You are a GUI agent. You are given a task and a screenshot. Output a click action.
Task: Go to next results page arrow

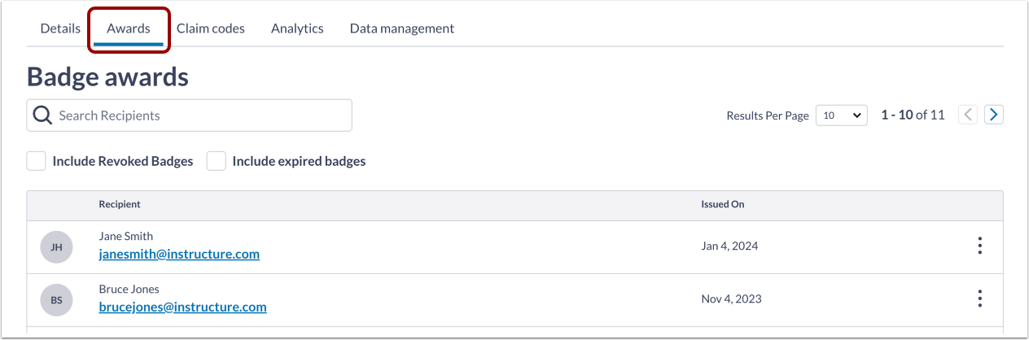993,115
